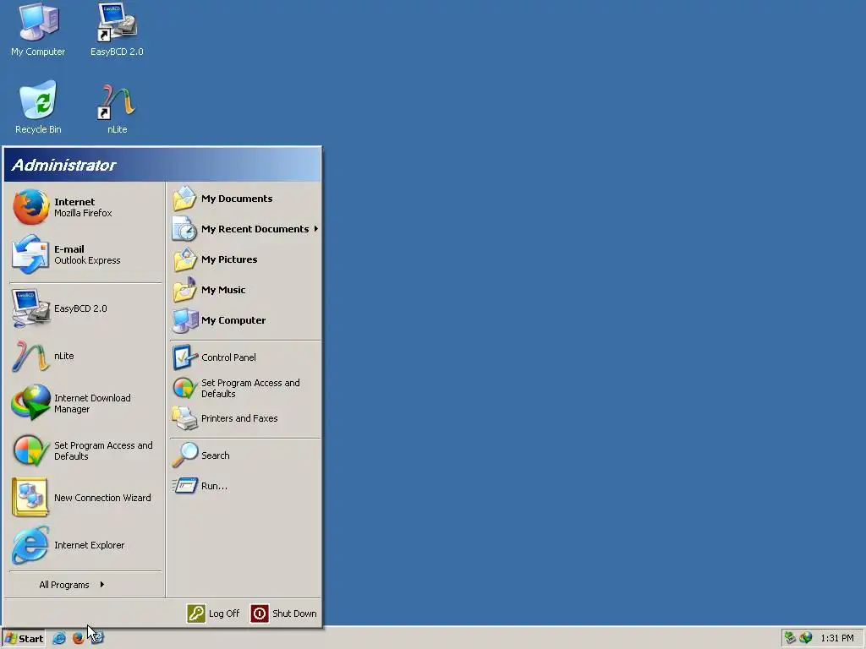
Task: Click the Start button on taskbar
Action: pyautogui.click(x=24, y=639)
